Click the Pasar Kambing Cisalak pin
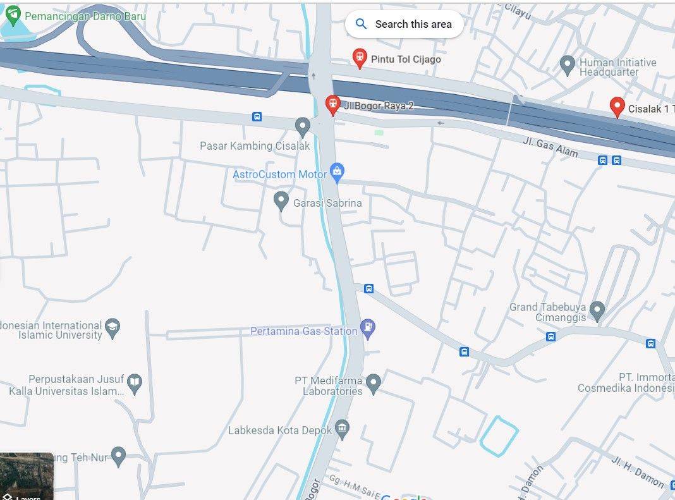Viewport: 675px width, 500px height. pos(303,128)
